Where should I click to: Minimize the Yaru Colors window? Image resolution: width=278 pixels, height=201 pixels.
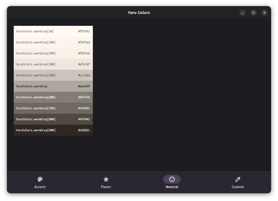point(243,13)
